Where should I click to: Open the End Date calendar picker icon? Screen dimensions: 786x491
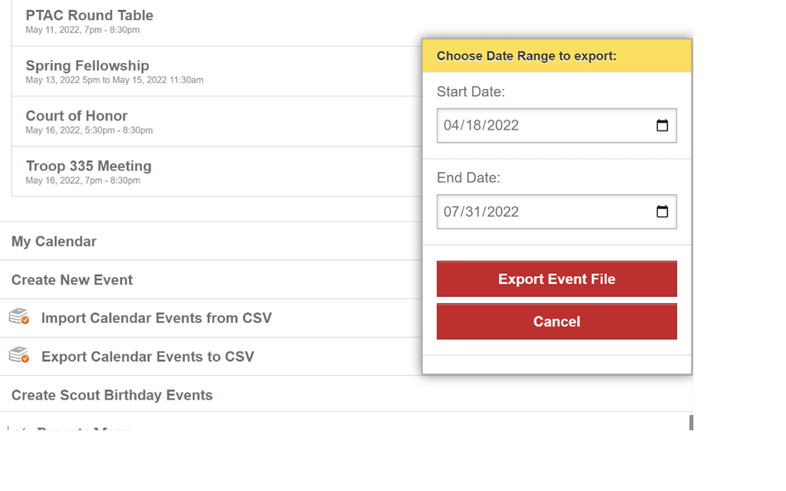click(662, 212)
